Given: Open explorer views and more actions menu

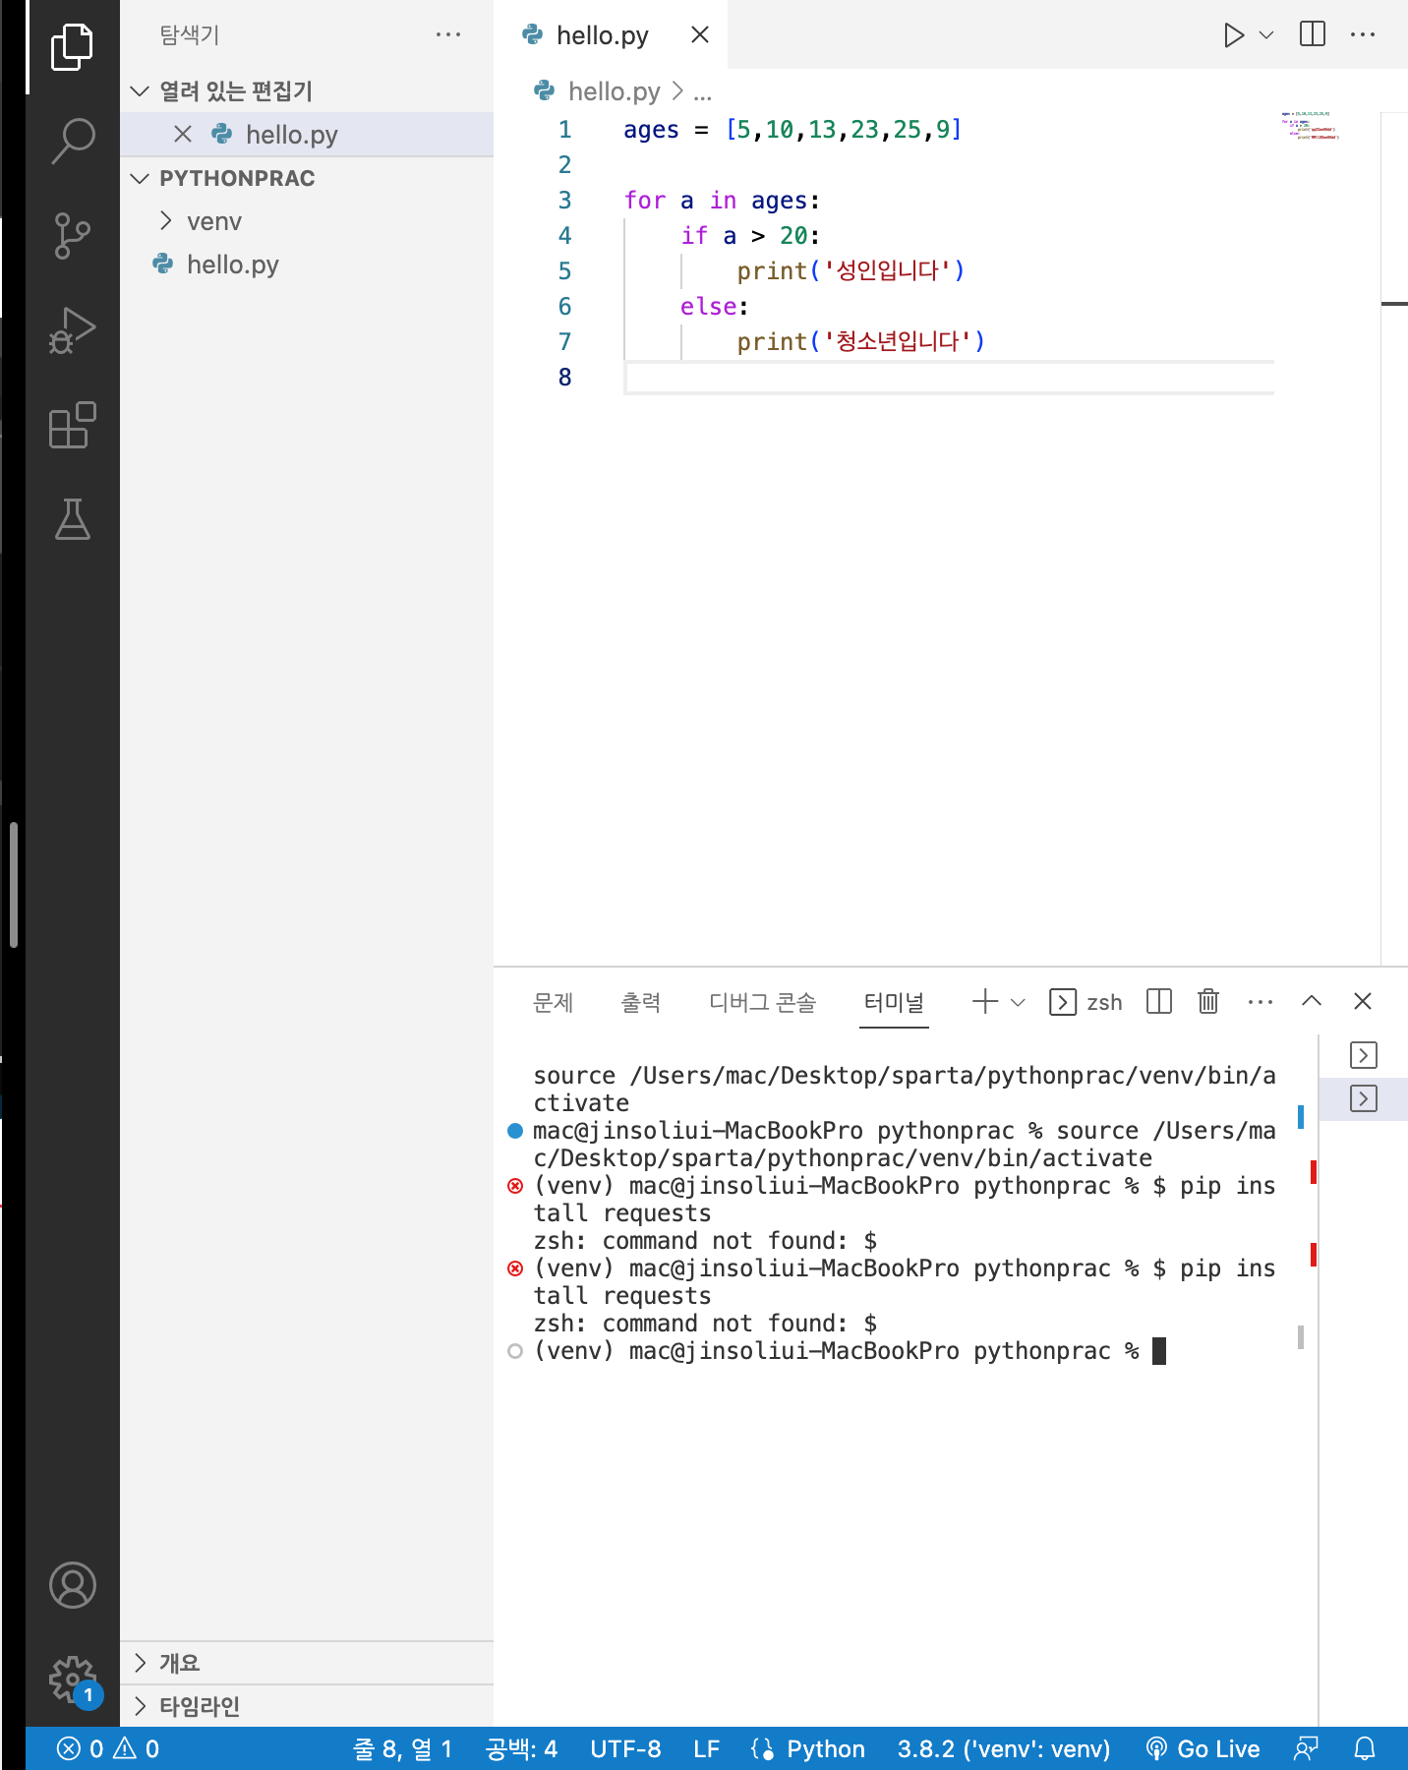Looking at the screenshot, I should coord(448,34).
